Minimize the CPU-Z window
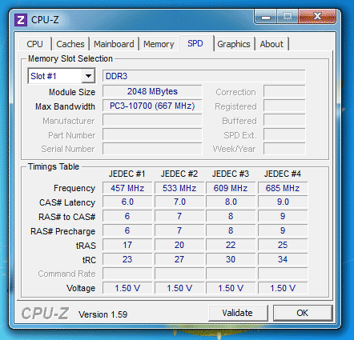 (x=266, y=17)
